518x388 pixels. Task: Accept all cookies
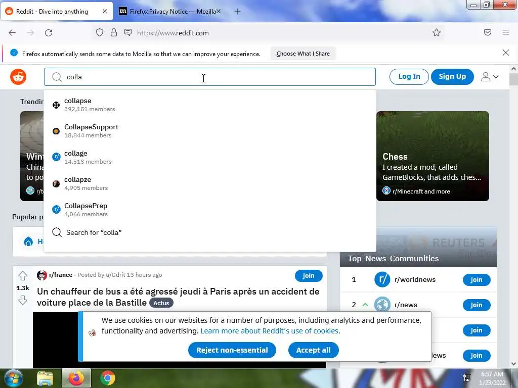tap(313, 350)
